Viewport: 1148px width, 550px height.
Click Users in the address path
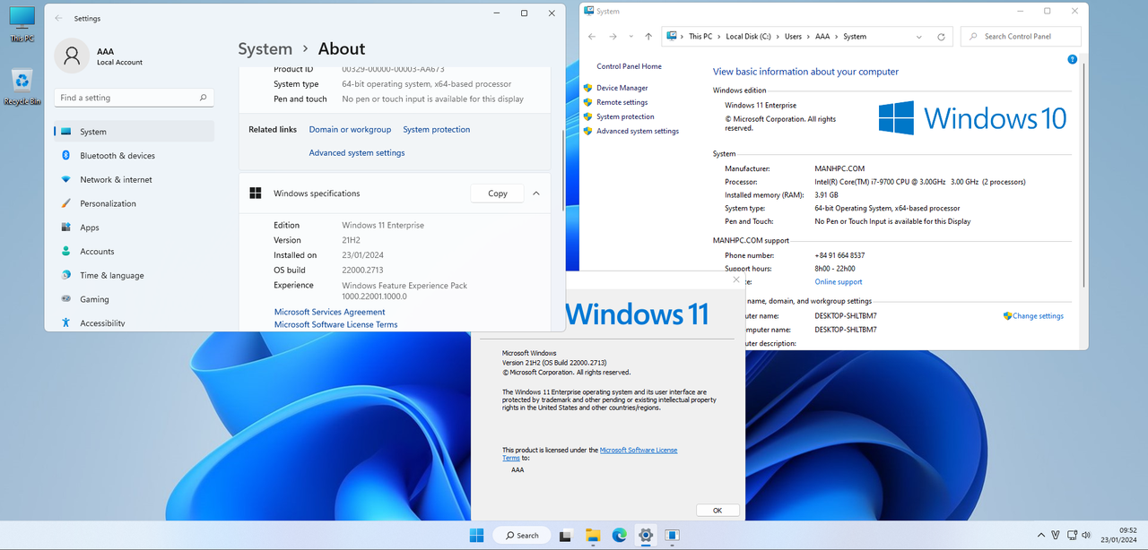(793, 37)
